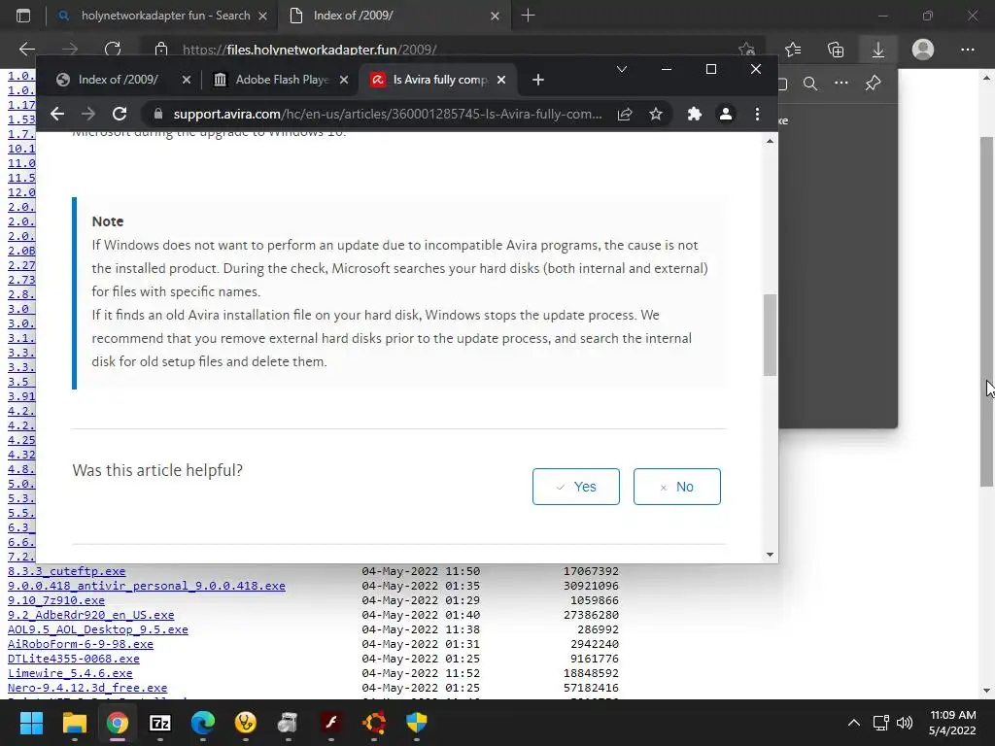Click the No button for article feedback
This screenshot has height=746, width=995.
point(676,487)
